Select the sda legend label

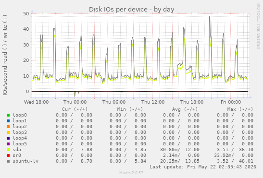(x=17, y=150)
